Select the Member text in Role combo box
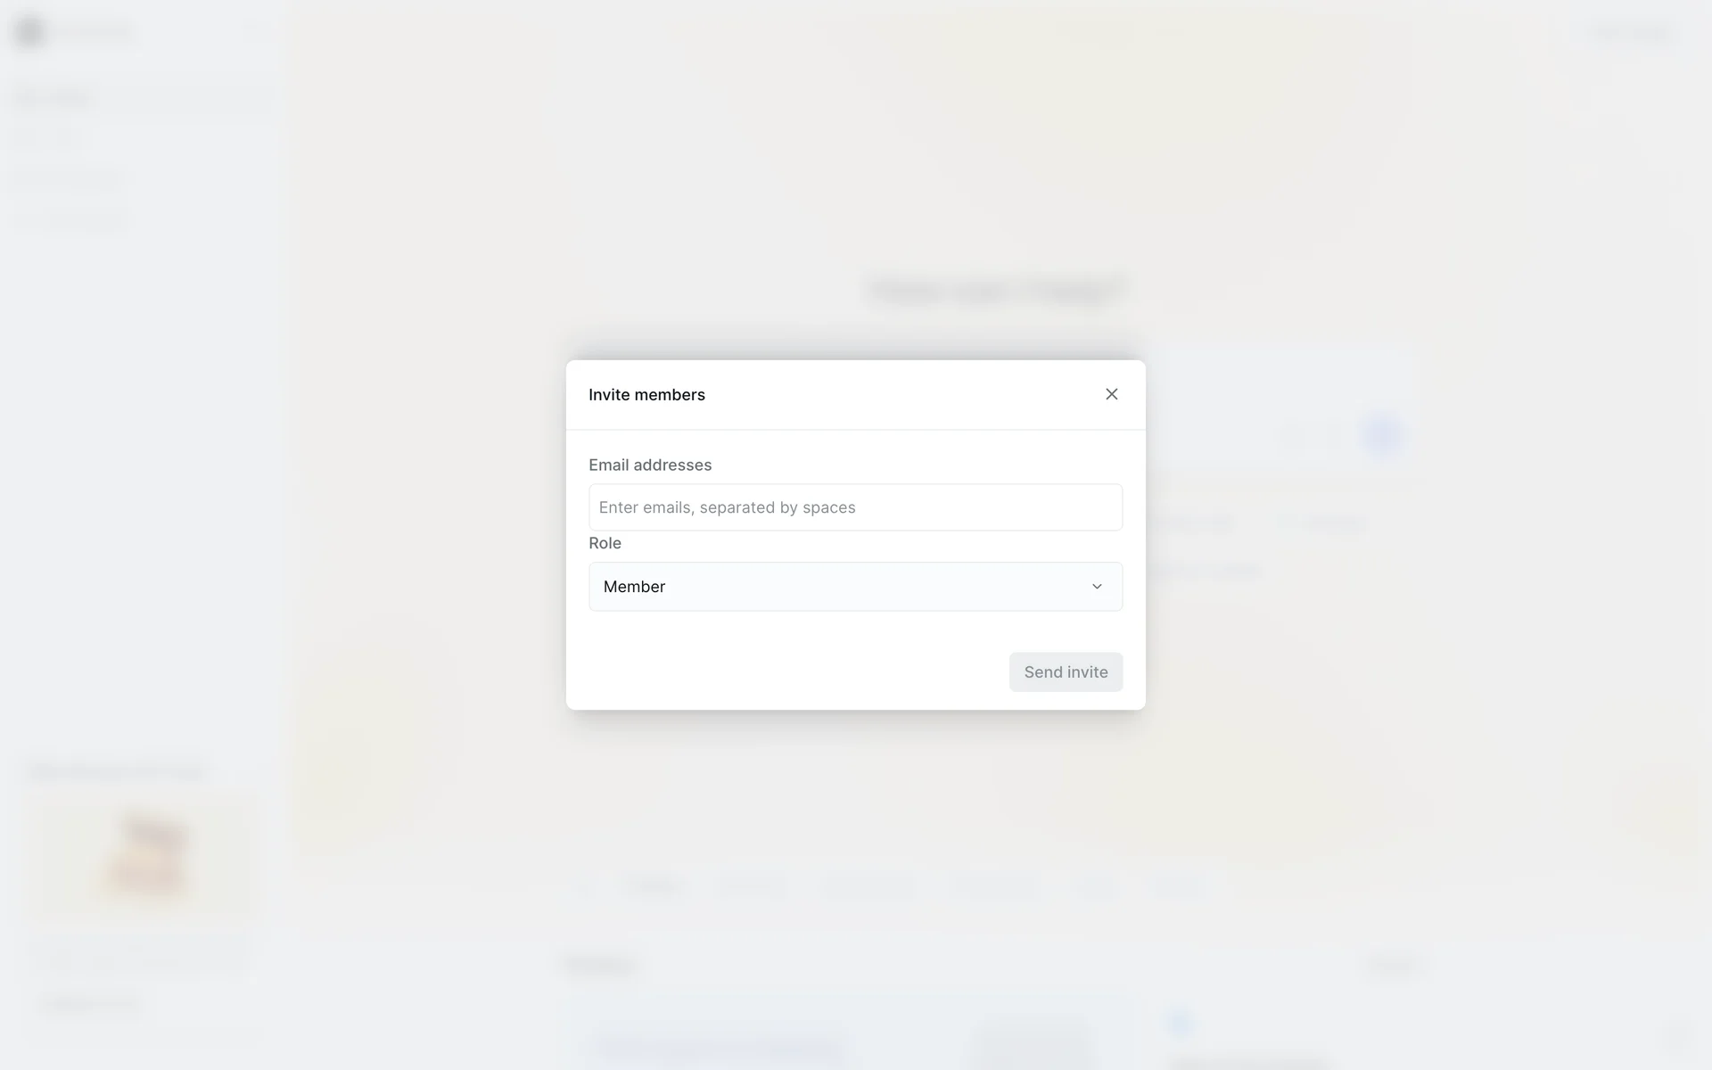Viewport: 1712px width, 1070px height. [634, 587]
